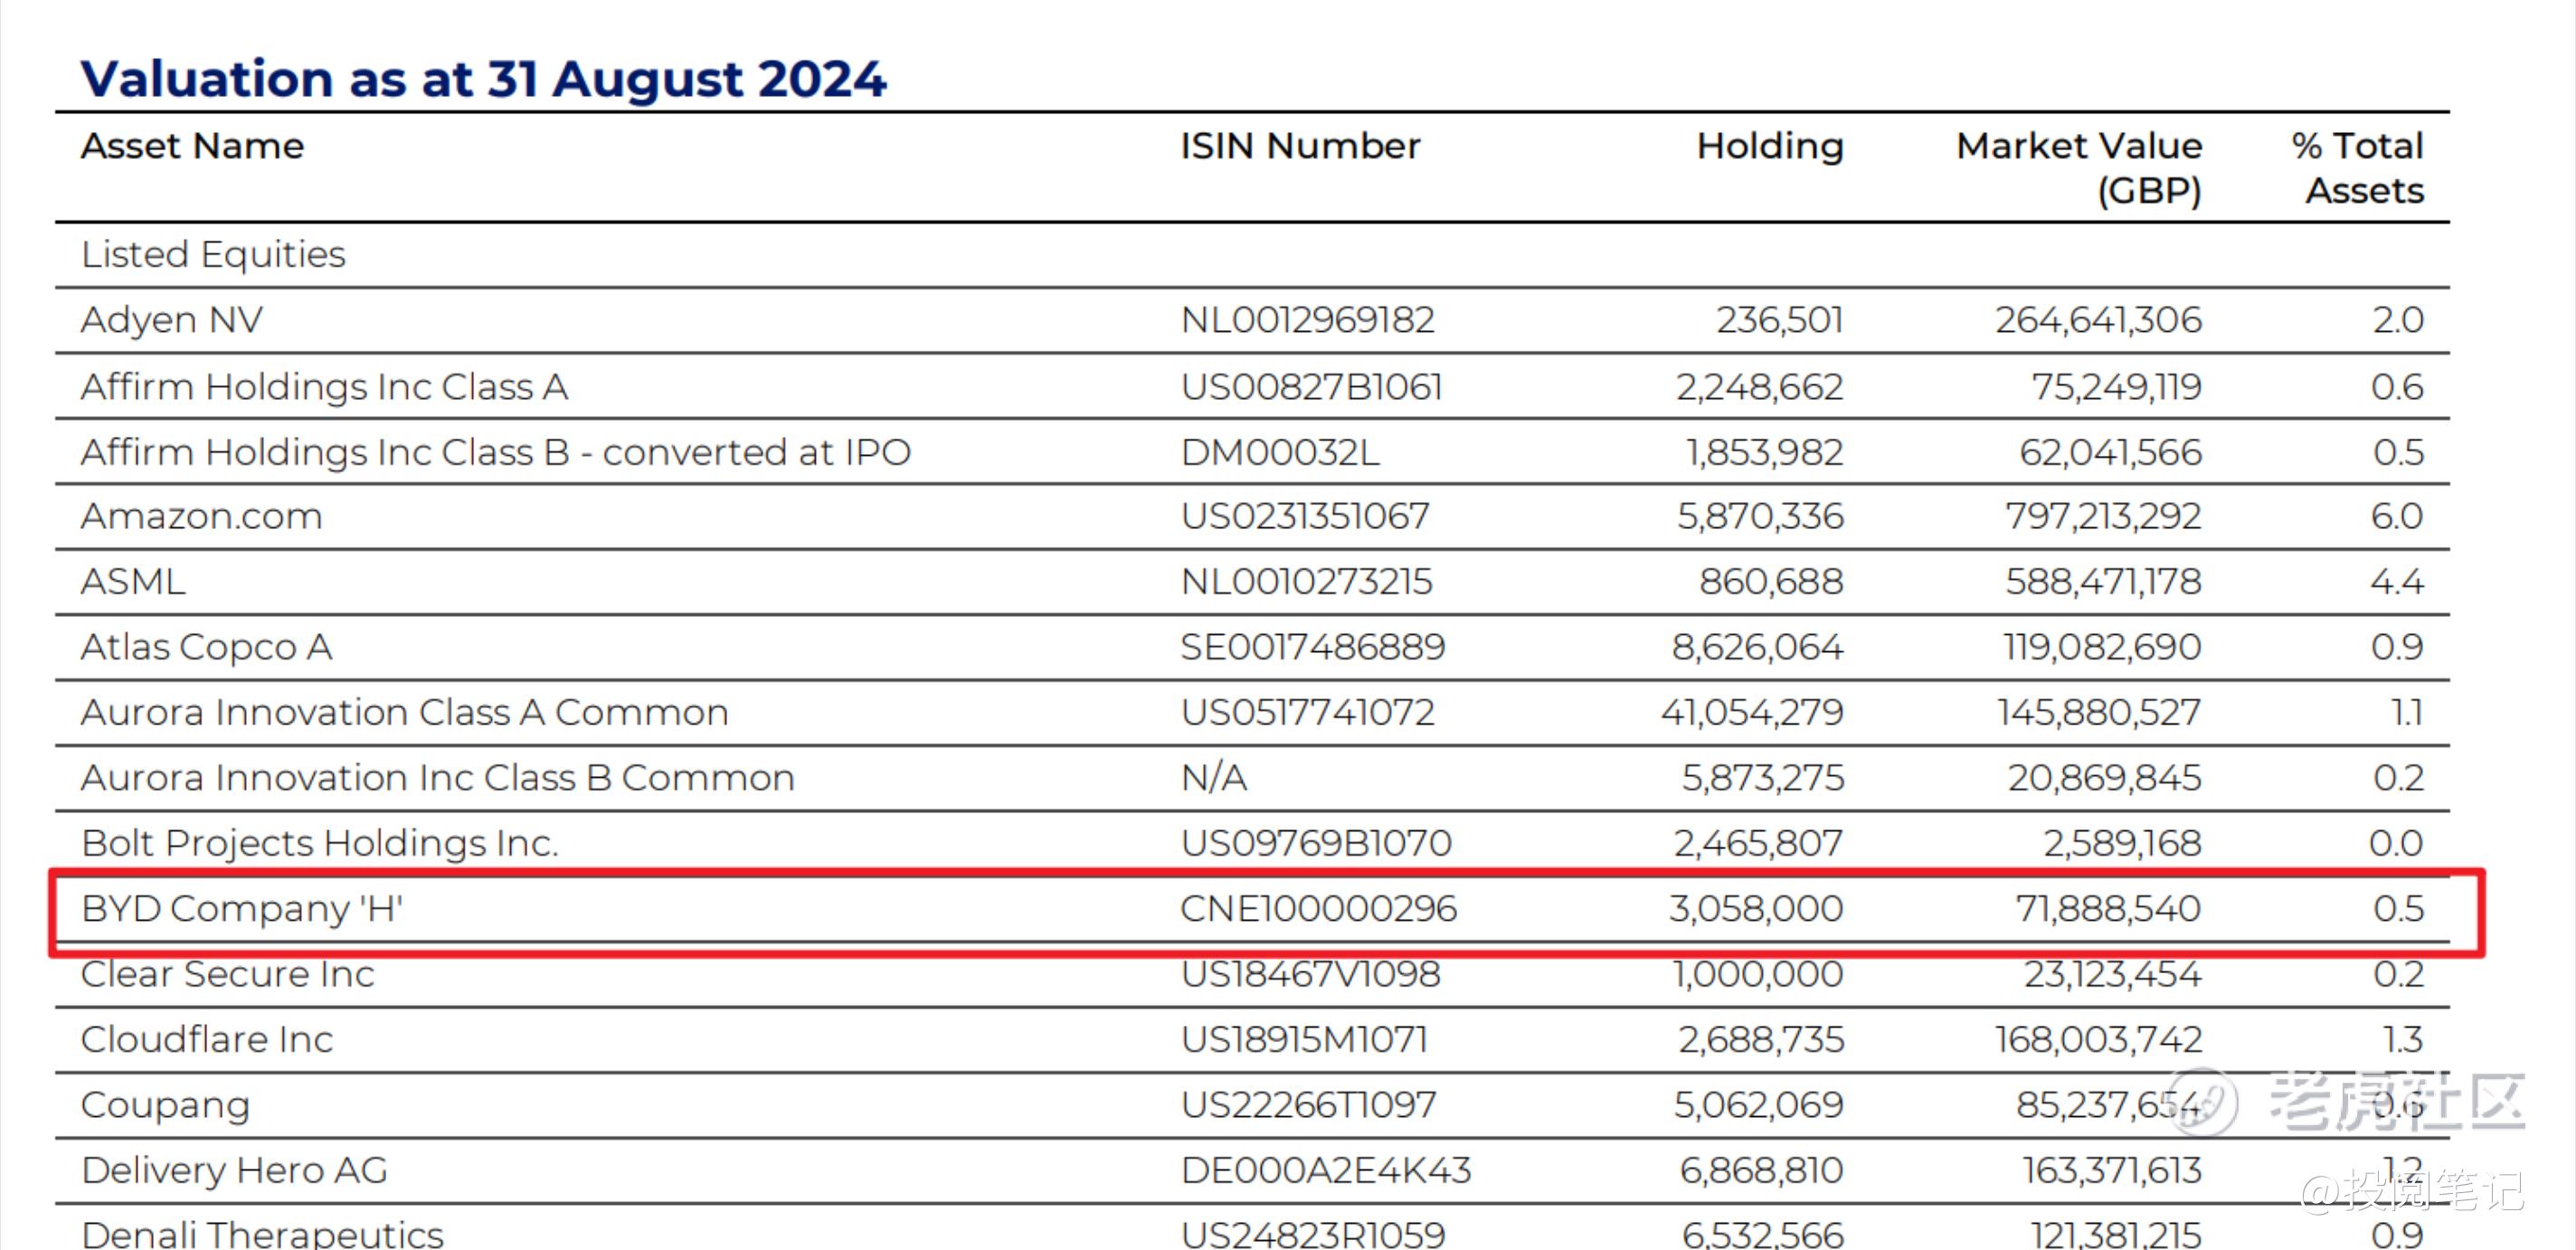Click "BYD Company 'H'" asset name
Screen dimensions: 2576x1250
coord(242,909)
